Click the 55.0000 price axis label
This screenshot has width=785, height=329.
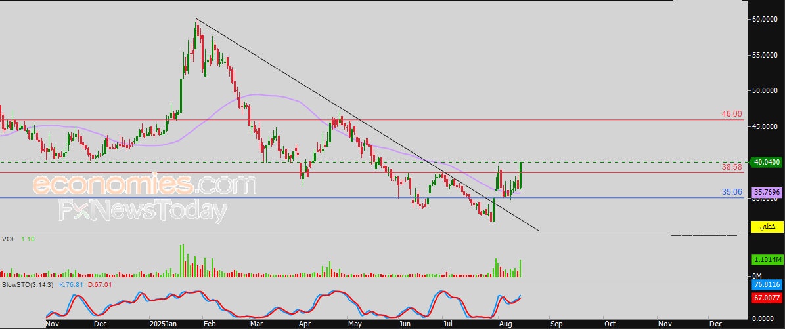tap(765, 55)
